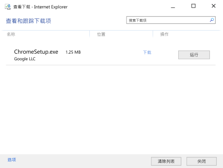The width and height of the screenshot is (223, 168).
Task: Click the 操作 column header
Action: click(164, 34)
